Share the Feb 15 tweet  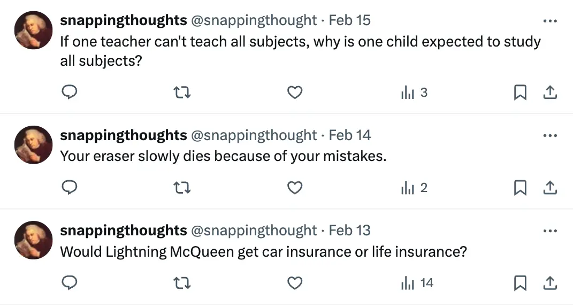(550, 93)
